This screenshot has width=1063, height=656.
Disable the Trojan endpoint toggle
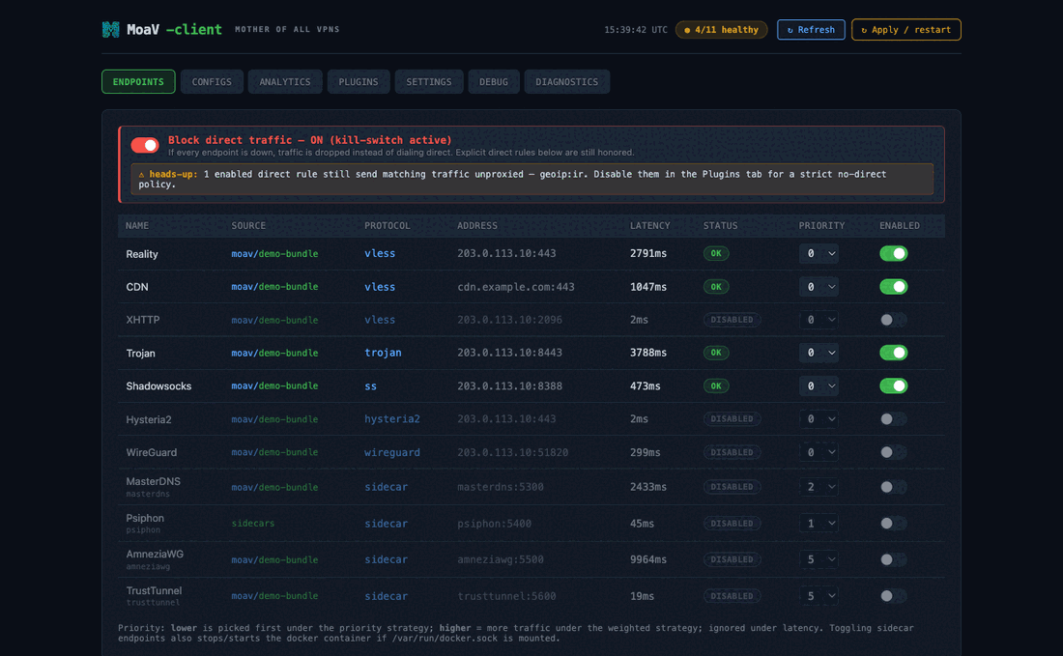click(x=893, y=353)
